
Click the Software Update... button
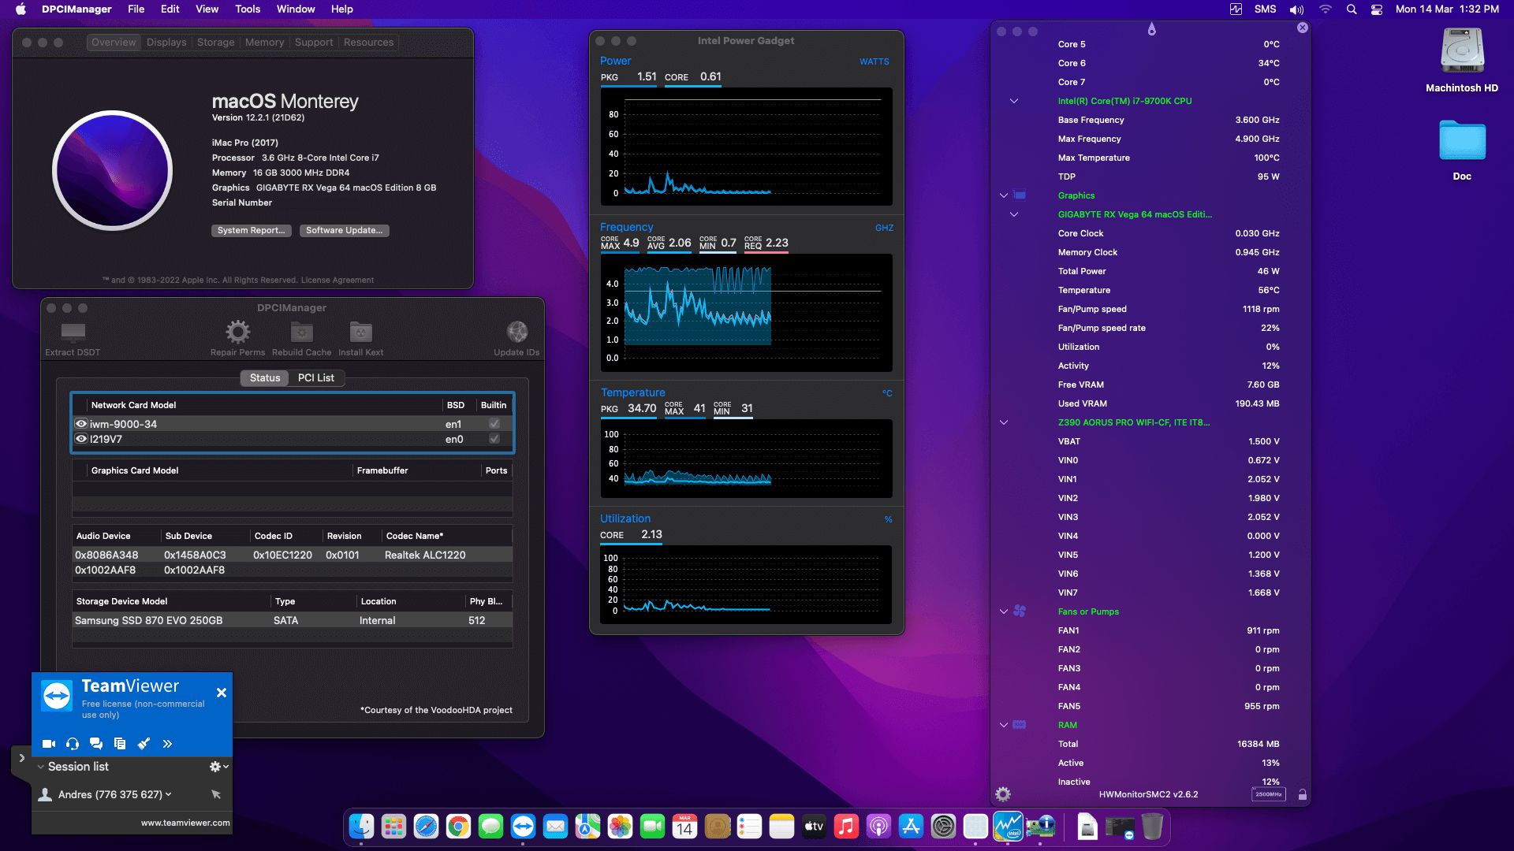point(344,230)
